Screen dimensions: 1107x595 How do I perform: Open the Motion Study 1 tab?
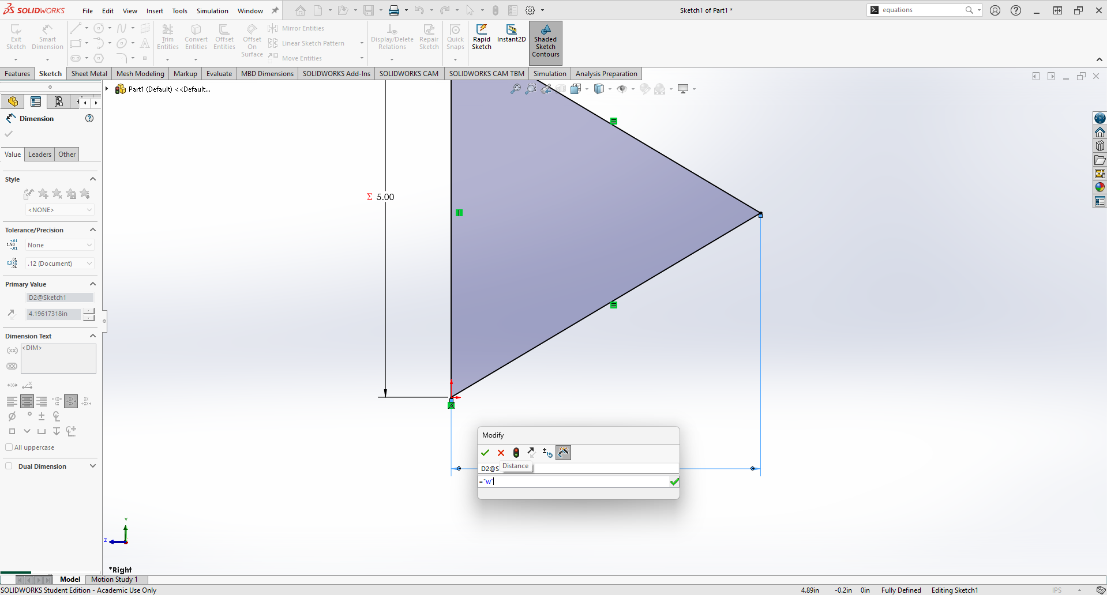pyautogui.click(x=114, y=579)
